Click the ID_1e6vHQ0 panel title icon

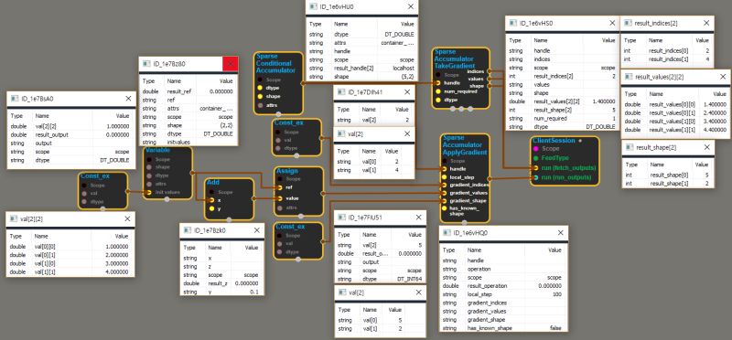point(447,233)
